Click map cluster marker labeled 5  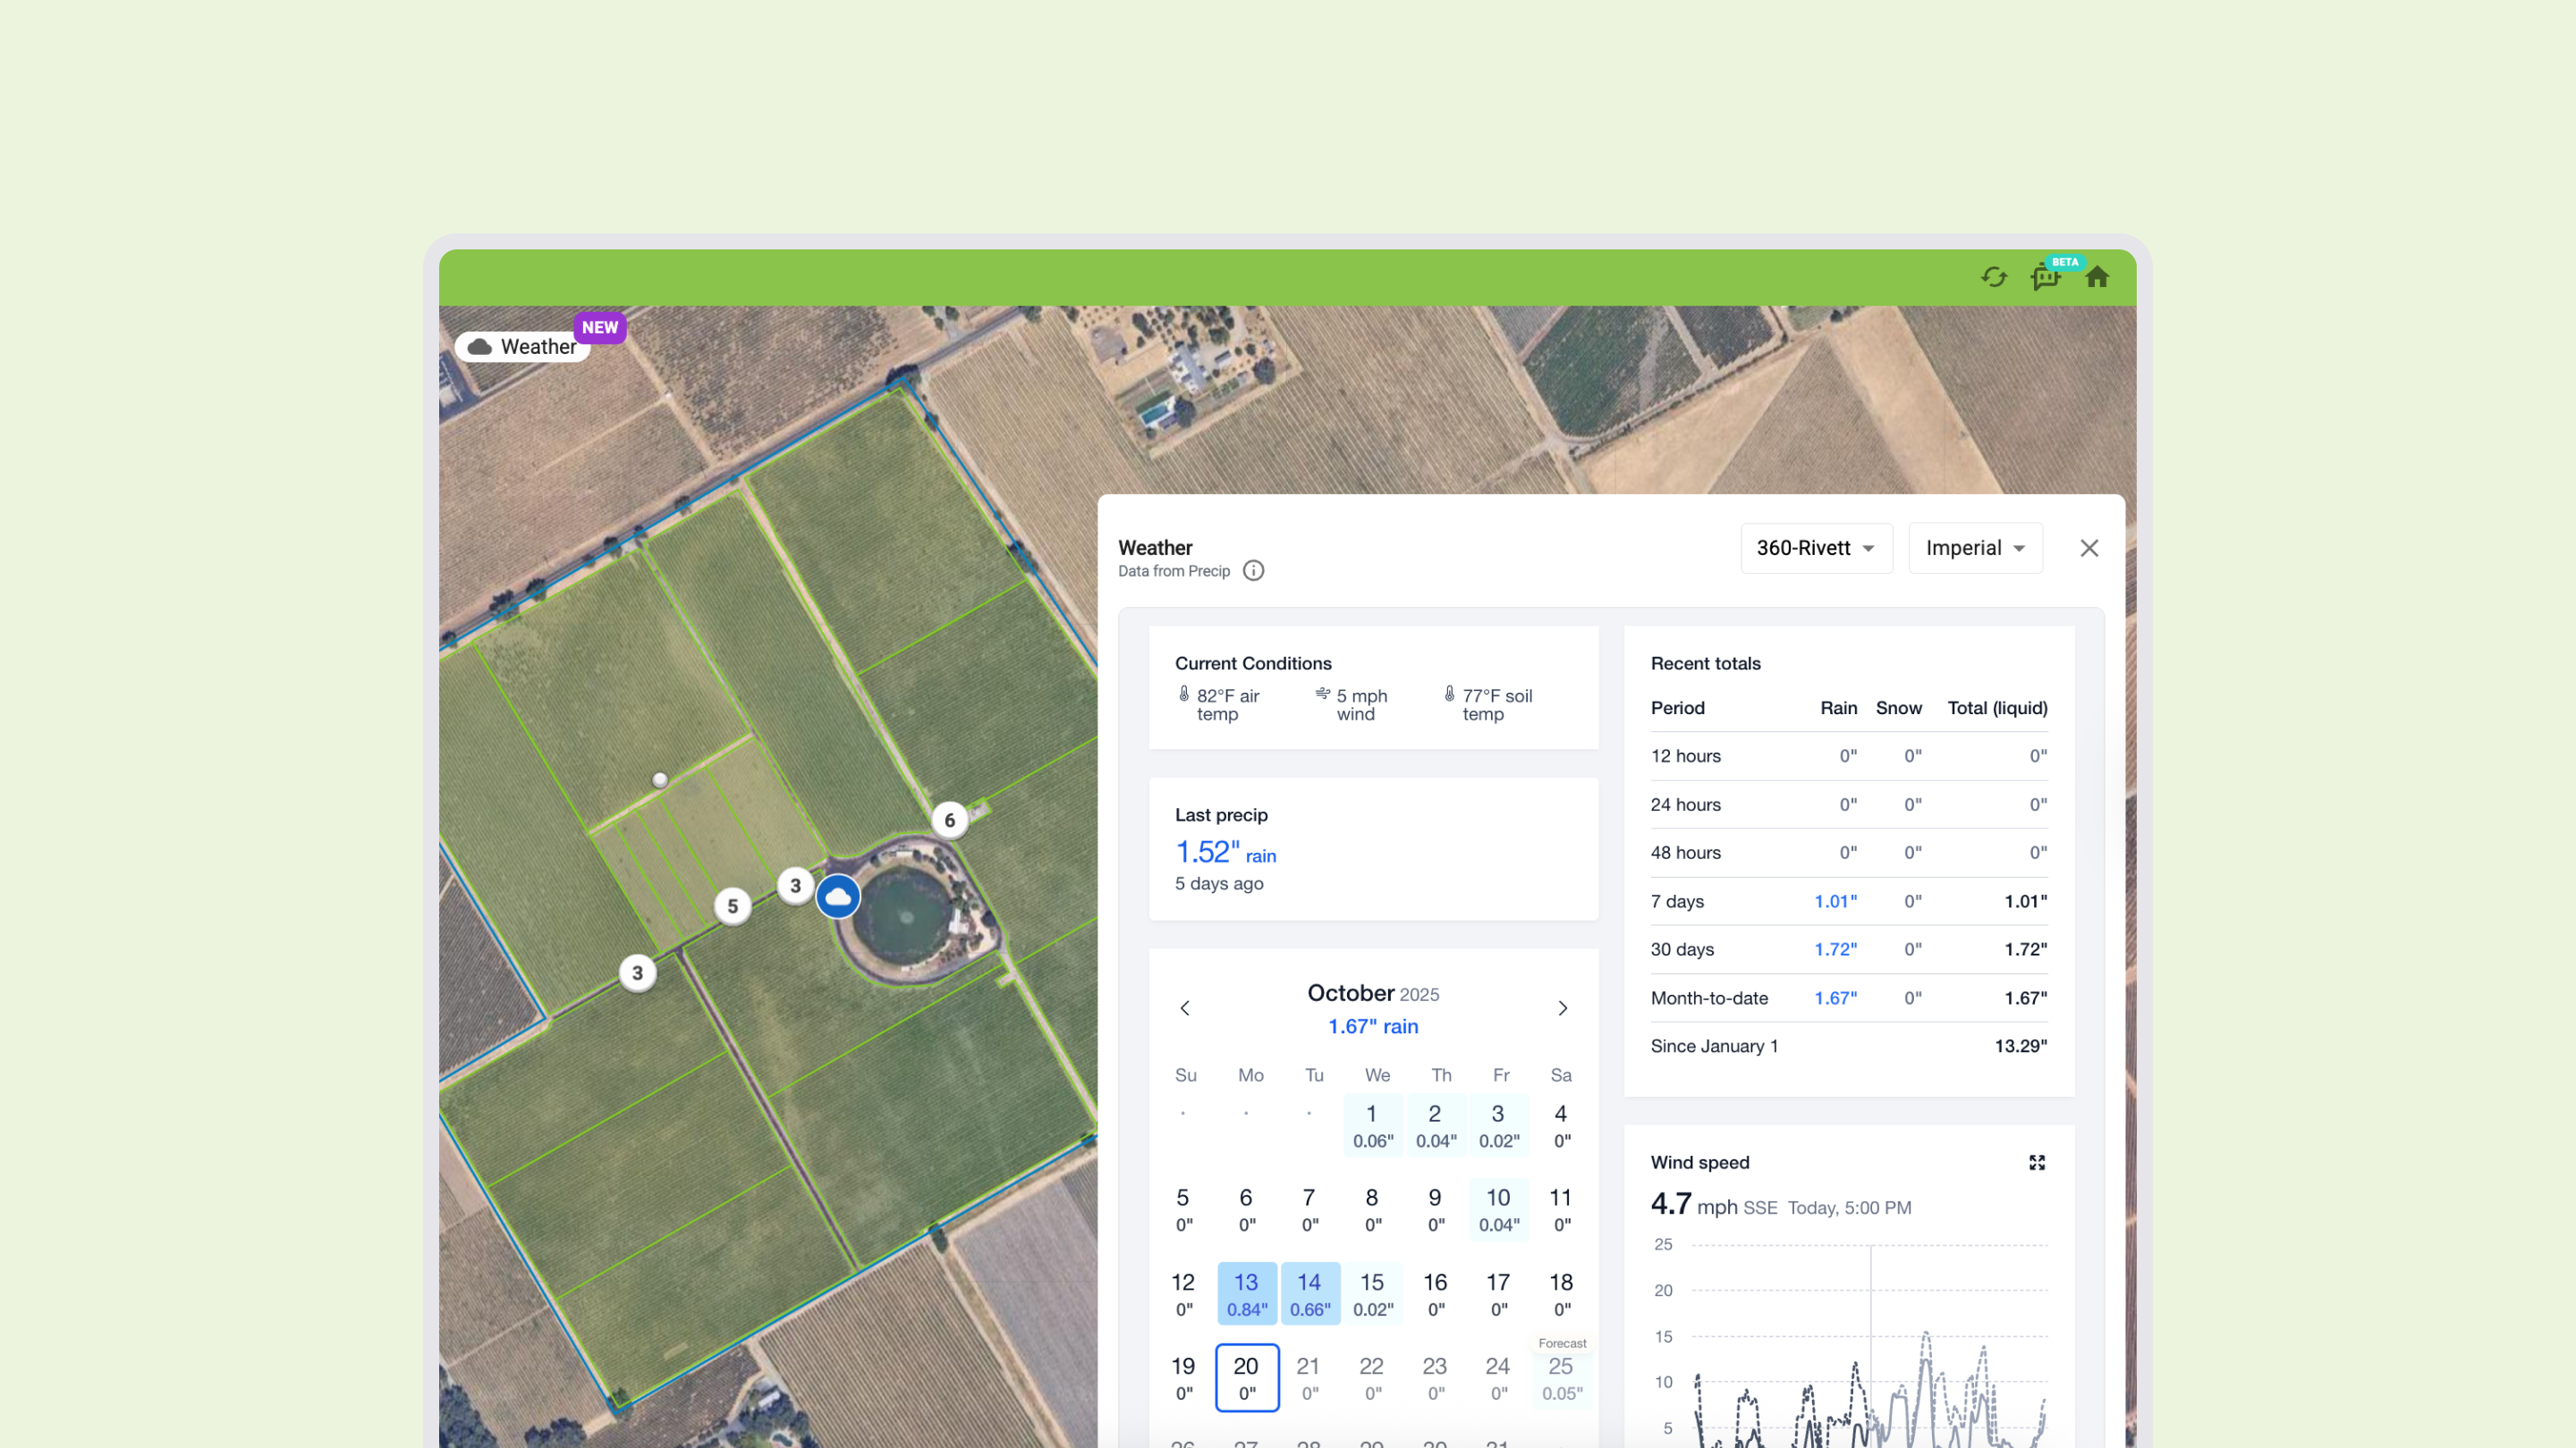click(732, 906)
